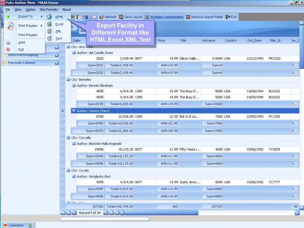The height and width of the screenshot is (228, 304).
Task: Collapse the City: Berkeley group
Action: (x=68, y=80)
